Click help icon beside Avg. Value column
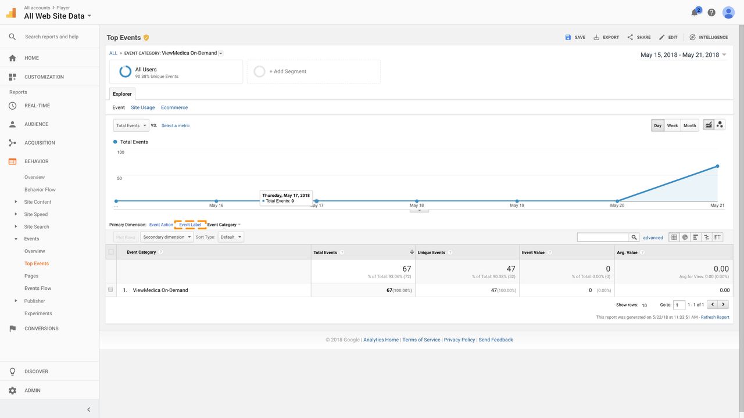Screen dimensions: 744x418 (x=642, y=253)
